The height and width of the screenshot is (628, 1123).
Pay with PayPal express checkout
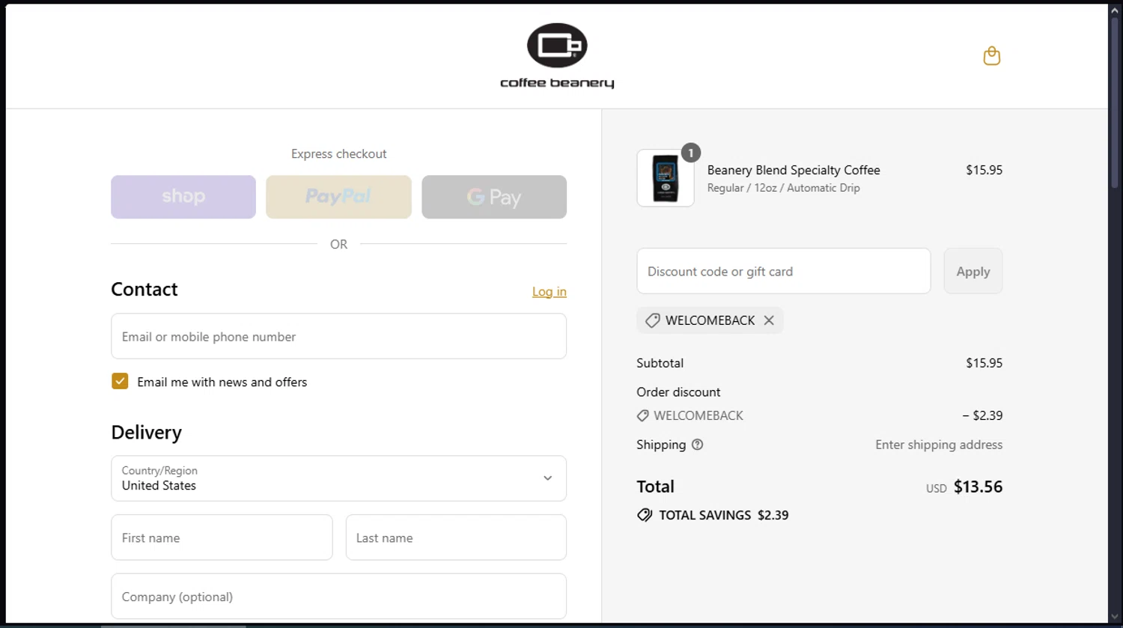click(338, 197)
